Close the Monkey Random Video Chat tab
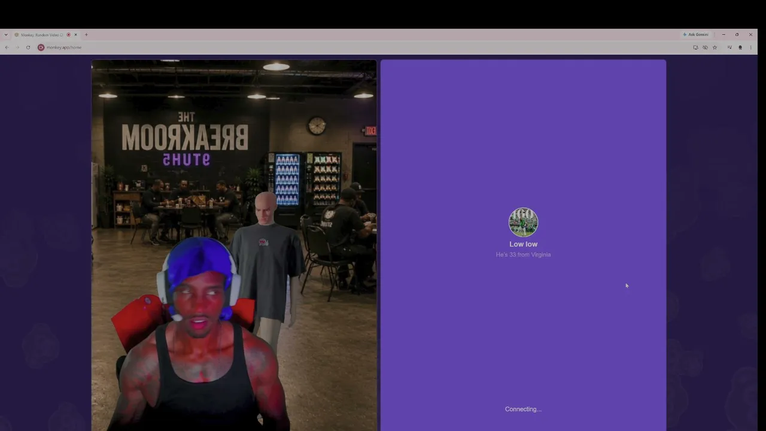Viewport: 766px width, 431px height. coord(75,35)
